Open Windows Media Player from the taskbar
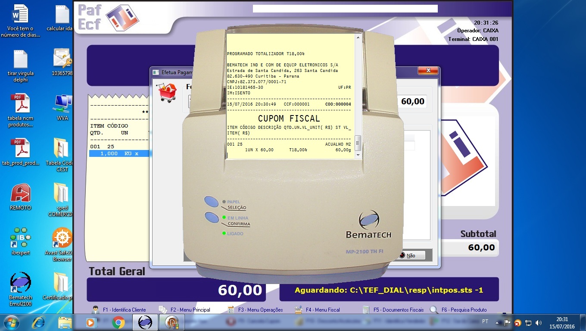Viewport: 586px width, 331px height. point(91,322)
